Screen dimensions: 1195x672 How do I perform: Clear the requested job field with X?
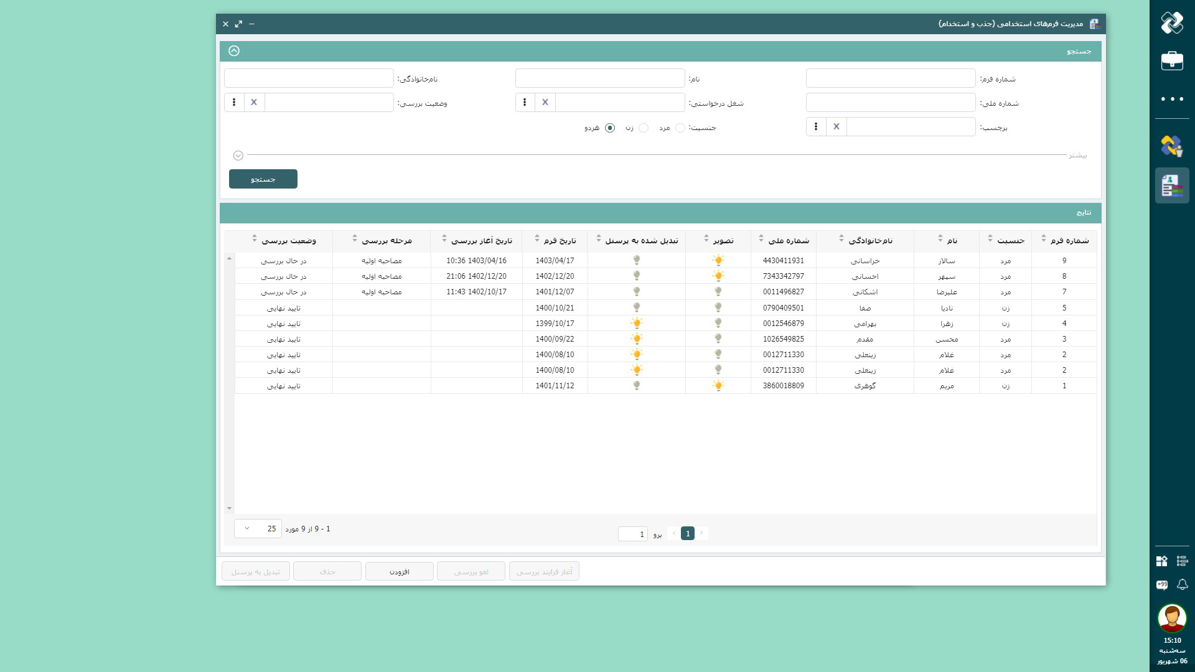point(545,103)
